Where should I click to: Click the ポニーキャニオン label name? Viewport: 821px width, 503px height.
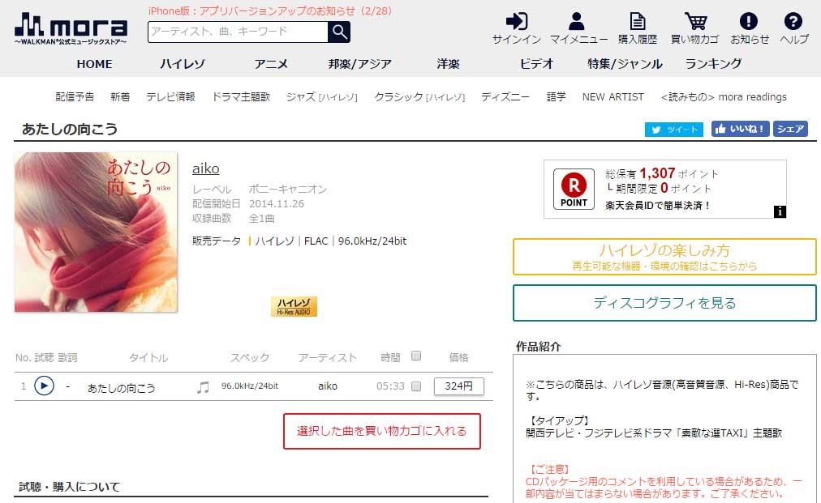pos(287,189)
